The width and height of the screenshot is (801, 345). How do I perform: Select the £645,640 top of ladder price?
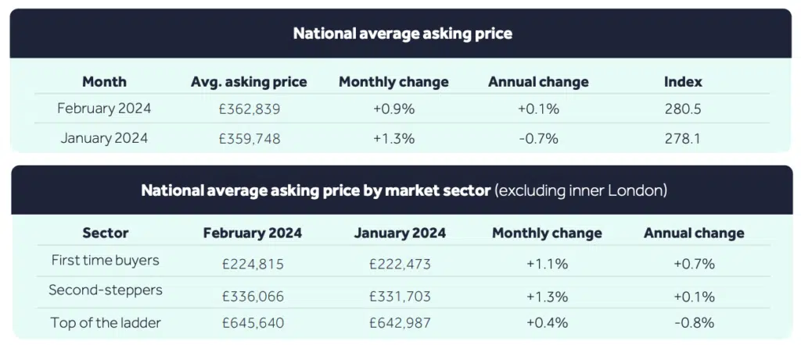click(252, 322)
